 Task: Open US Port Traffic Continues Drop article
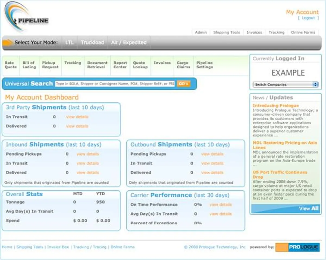coord(280,174)
